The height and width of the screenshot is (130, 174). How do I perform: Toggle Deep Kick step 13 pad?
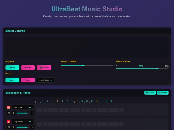click(x=105, y=110)
